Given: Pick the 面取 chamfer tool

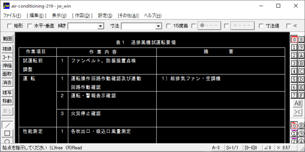Looking at the screenshot, I should click(7, 74).
